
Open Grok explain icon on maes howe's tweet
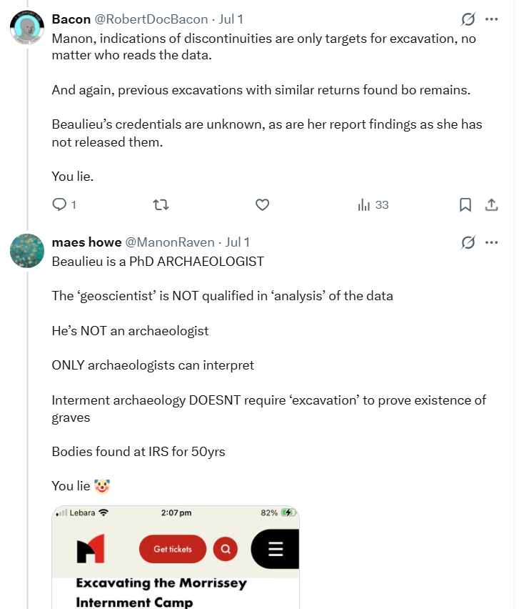pyautogui.click(x=468, y=242)
